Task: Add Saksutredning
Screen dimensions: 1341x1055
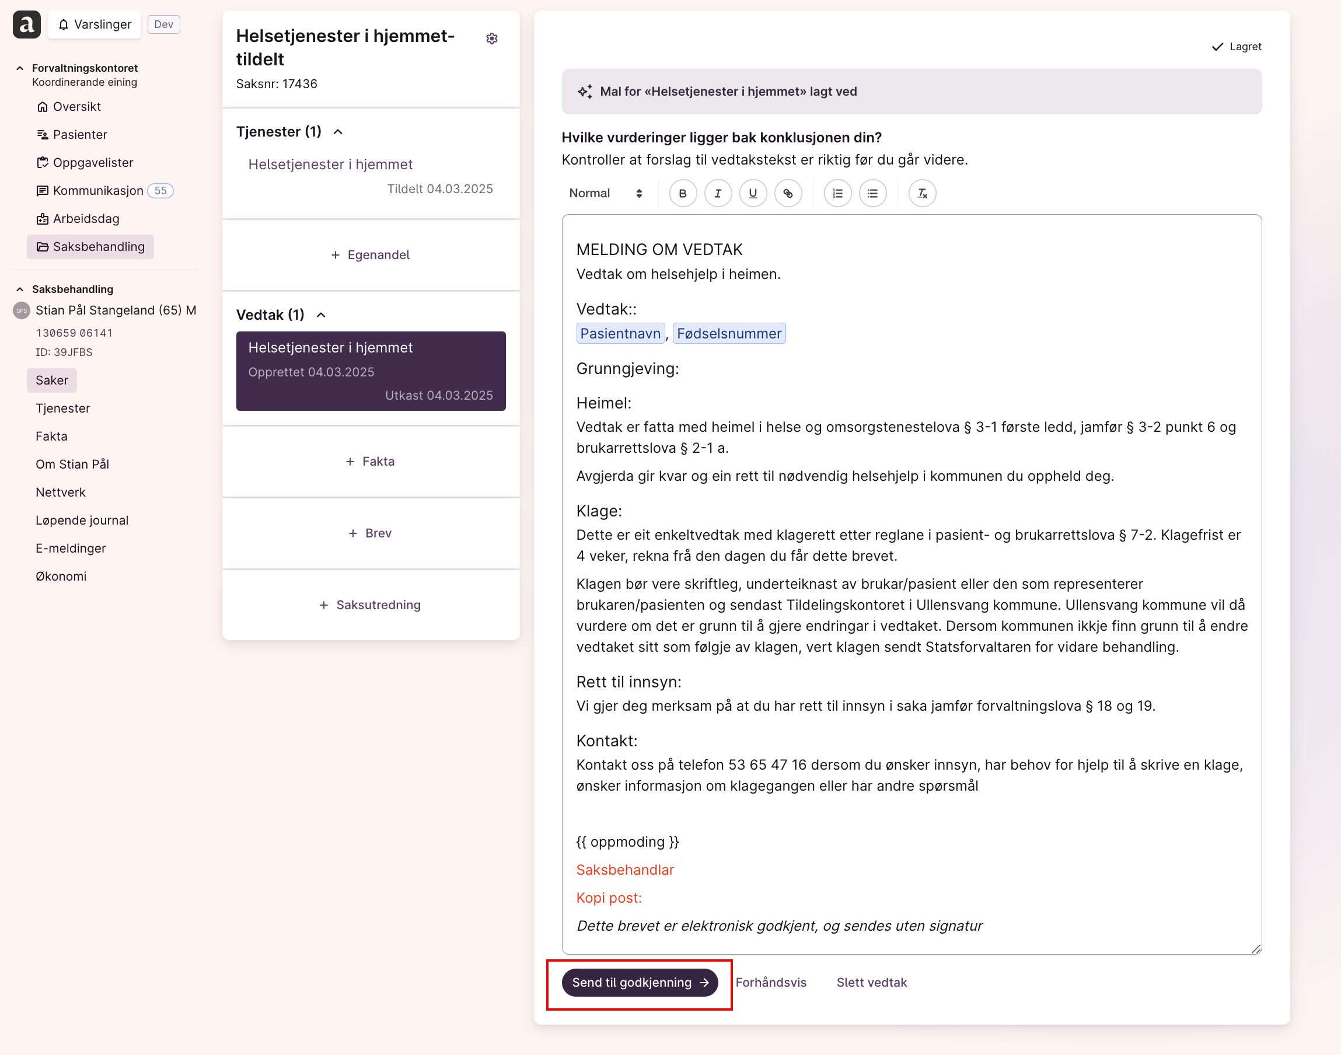Action: pos(371,605)
